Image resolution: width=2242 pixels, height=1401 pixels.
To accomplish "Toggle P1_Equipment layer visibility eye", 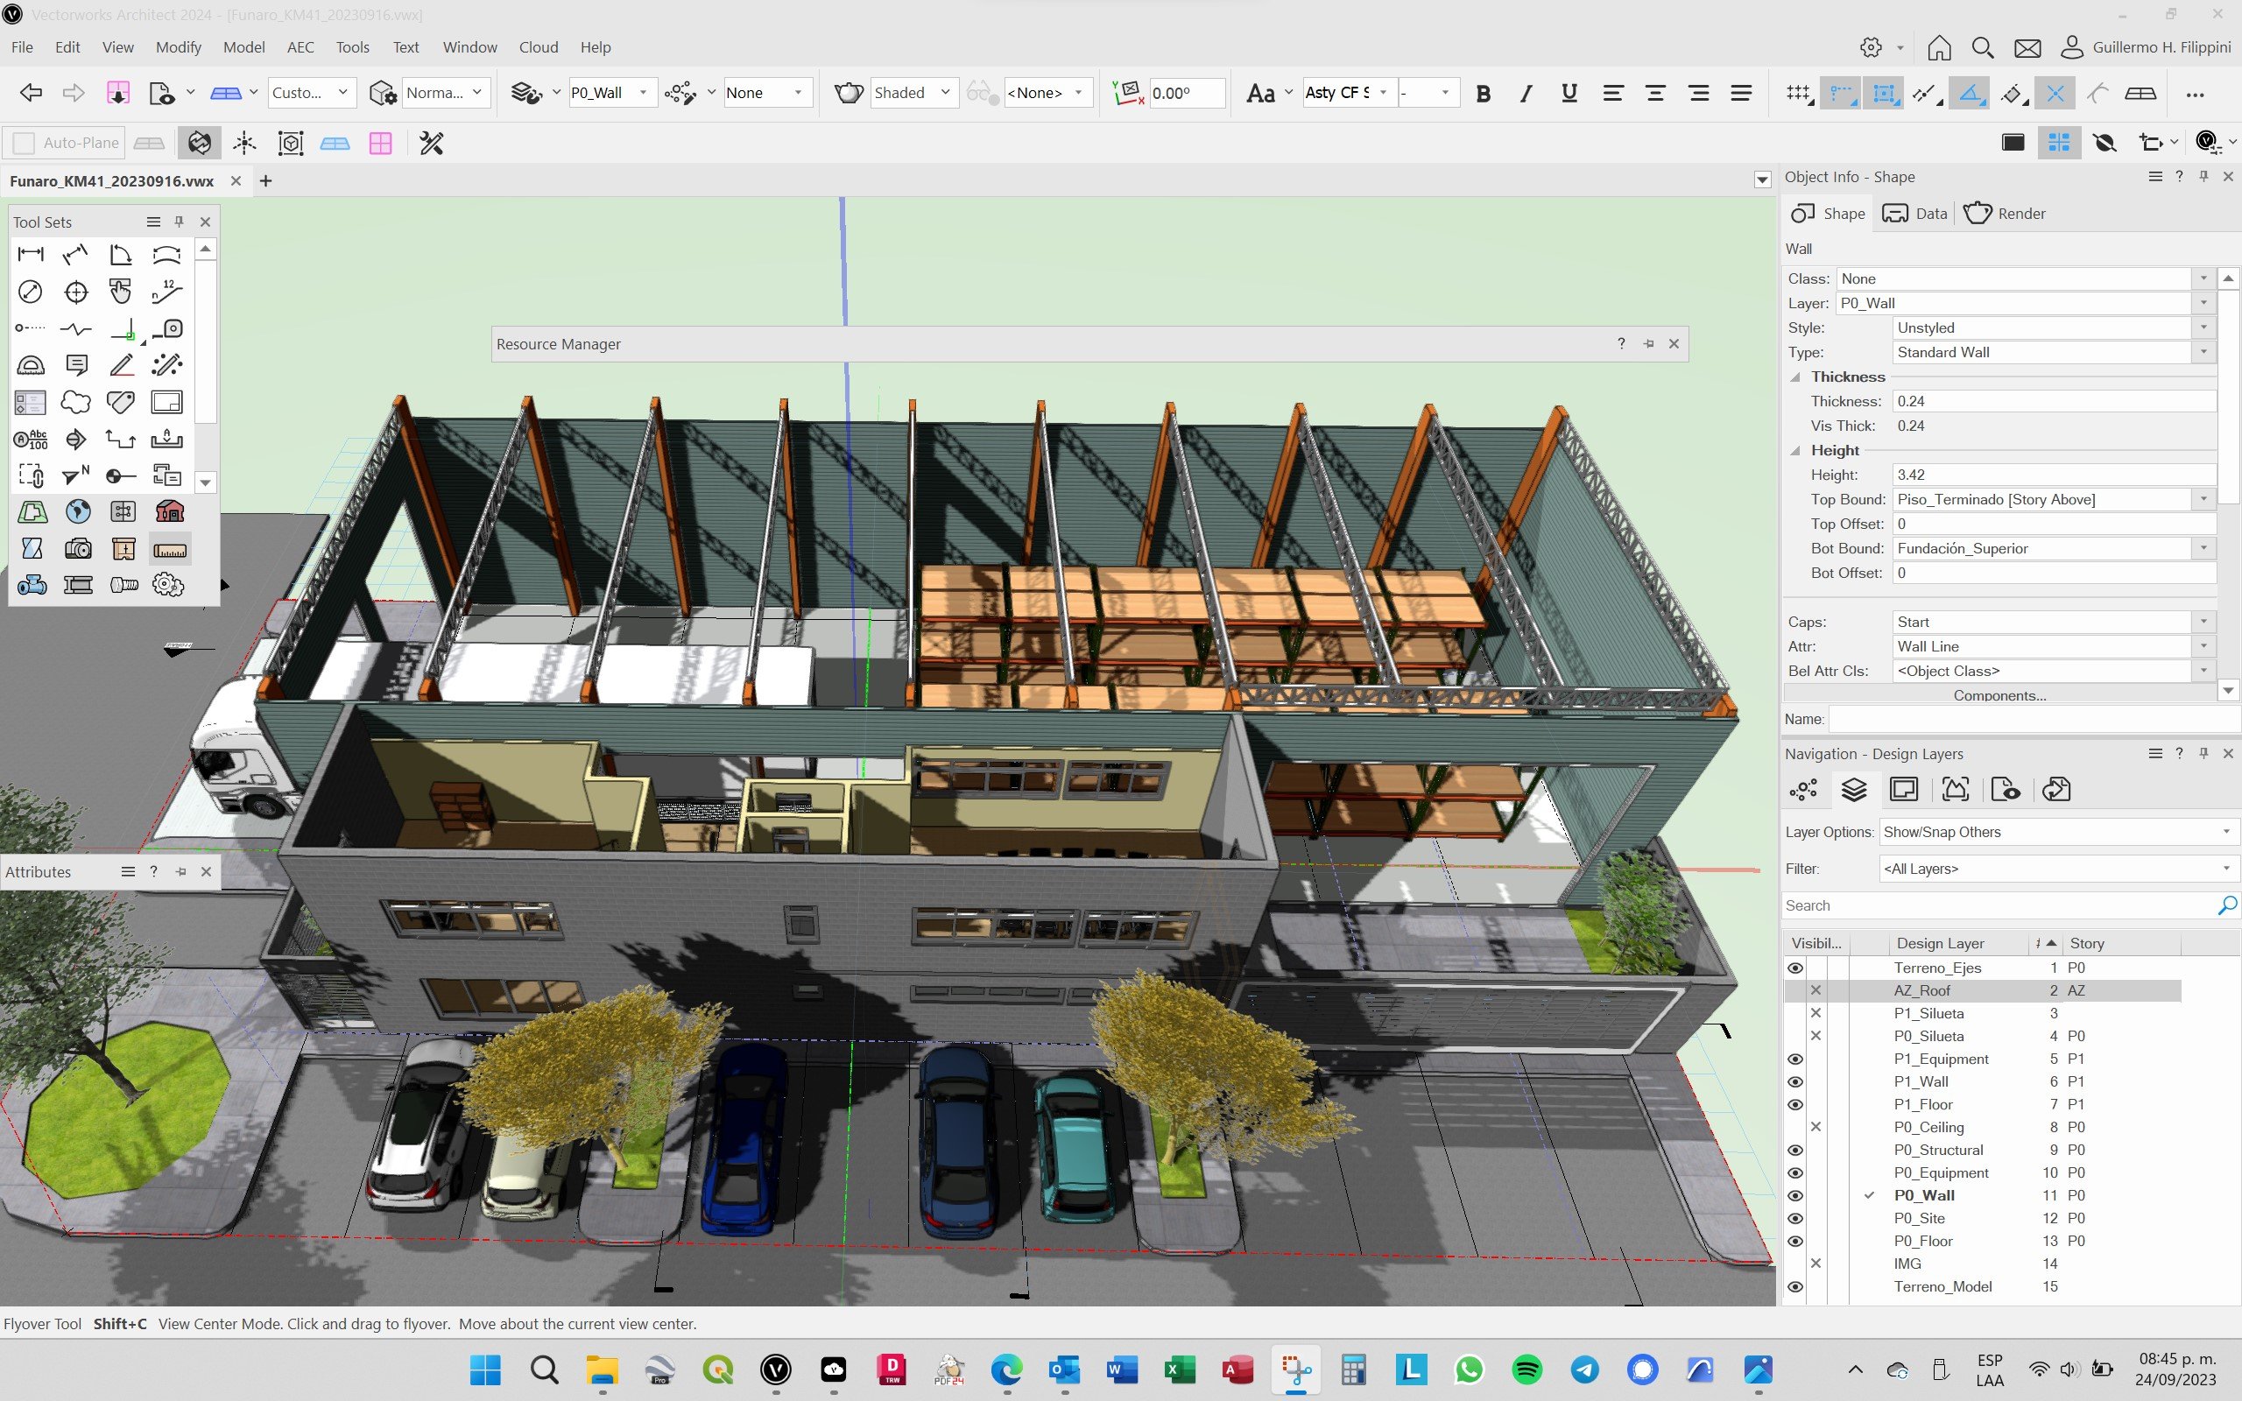I will pyautogui.click(x=1795, y=1060).
